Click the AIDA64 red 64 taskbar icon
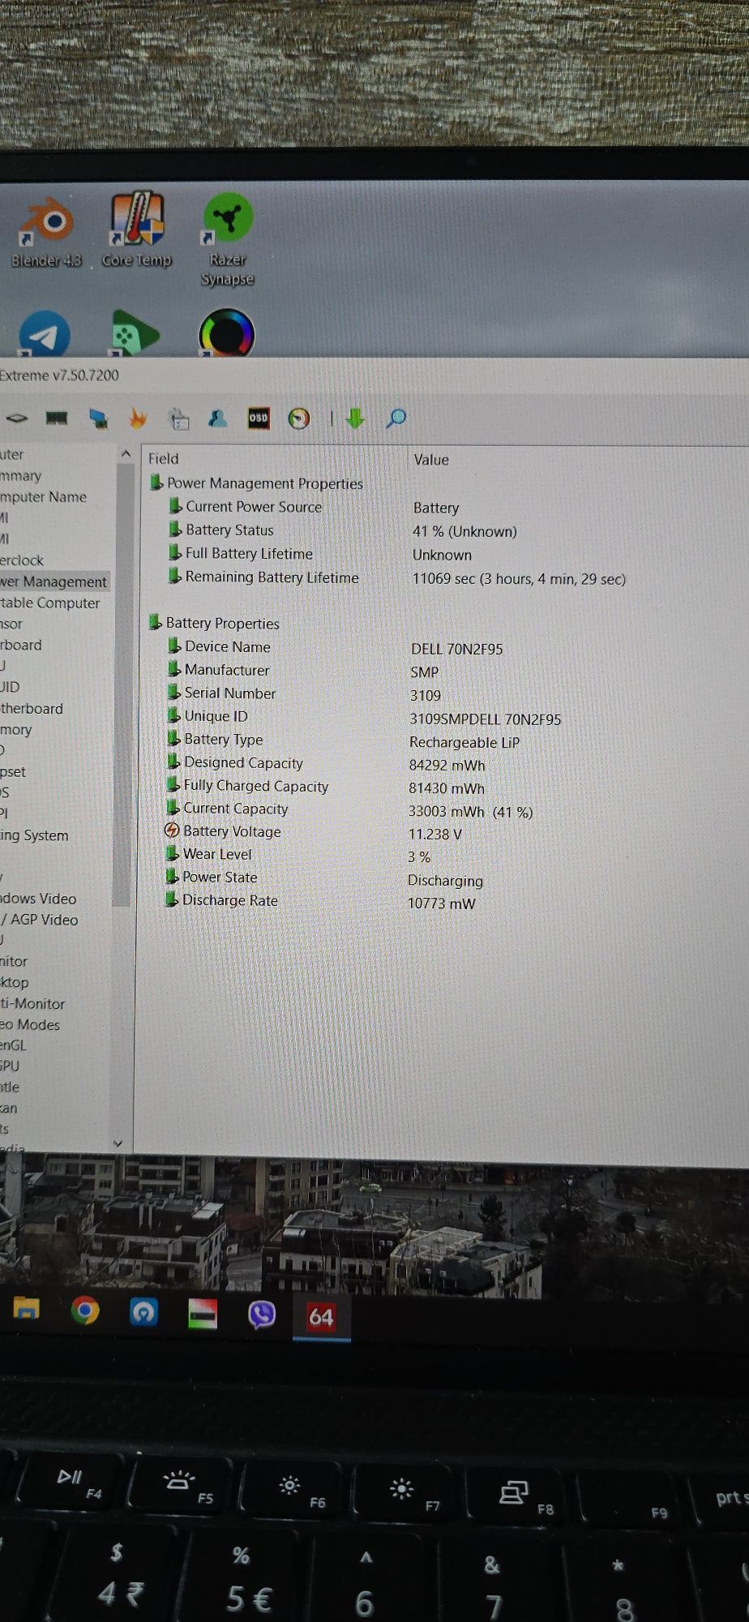Screen dimensions: 749x1622 [x=321, y=1316]
